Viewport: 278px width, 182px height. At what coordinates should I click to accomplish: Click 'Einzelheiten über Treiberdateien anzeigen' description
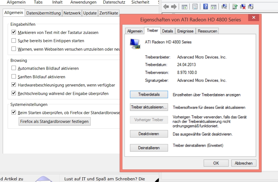(207, 95)
